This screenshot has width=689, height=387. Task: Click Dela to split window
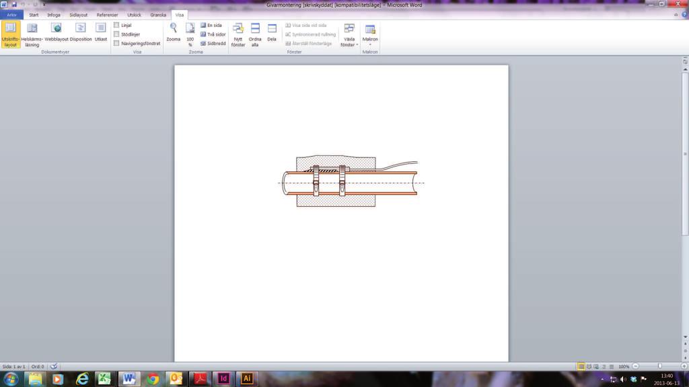coord(272,33)
